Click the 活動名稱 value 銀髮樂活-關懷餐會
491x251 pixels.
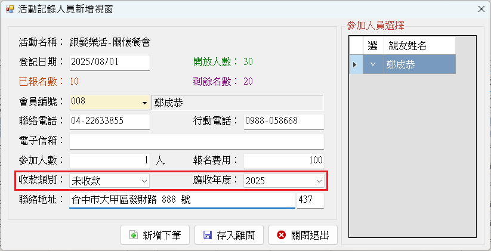click(110, 42)
